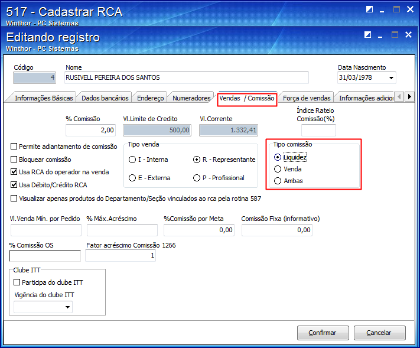Image resolution: width=420 pixels, height=348 pixels.
Task: Click the Vl.Venda Mín. por Pedido field
Action: pos(46,230)
